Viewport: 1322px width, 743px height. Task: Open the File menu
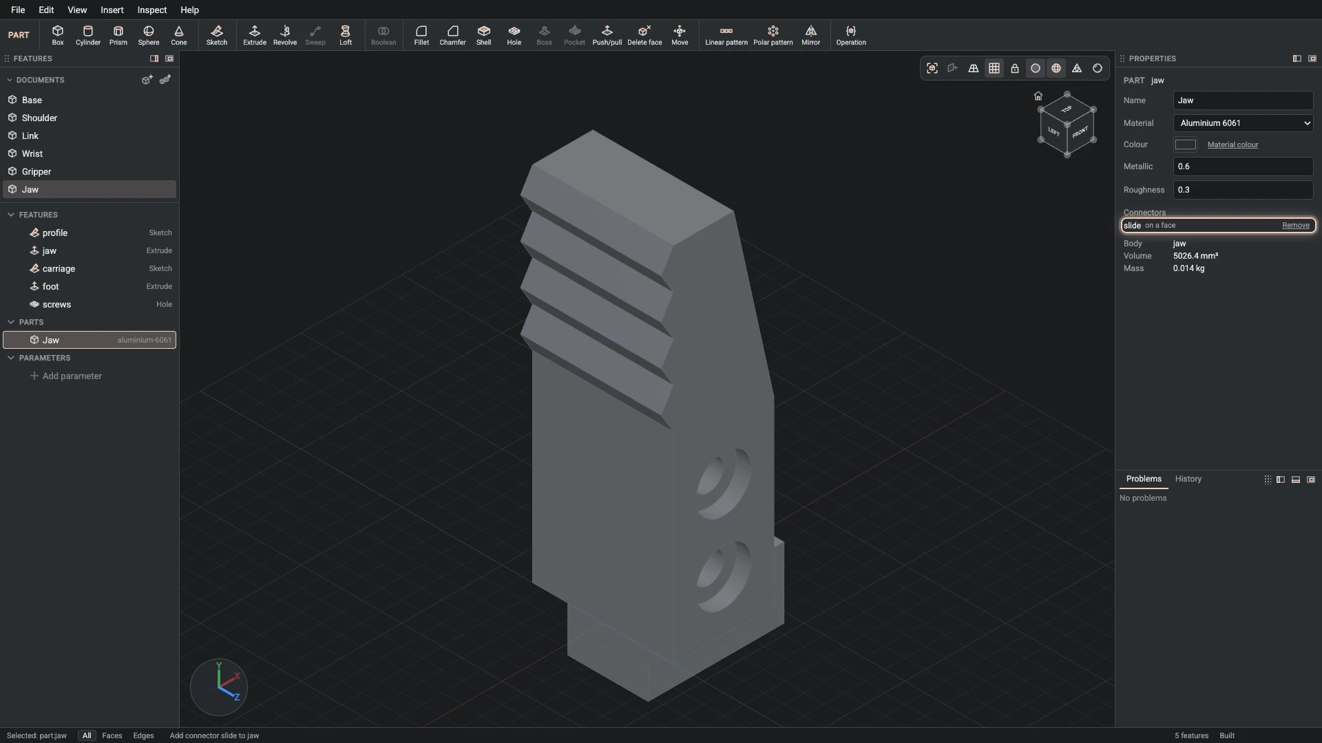18,10
